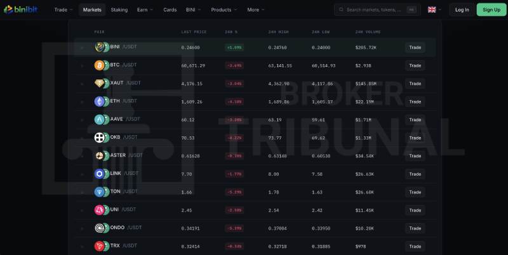Click Trade button for TON/USDT

click(415, 192)
